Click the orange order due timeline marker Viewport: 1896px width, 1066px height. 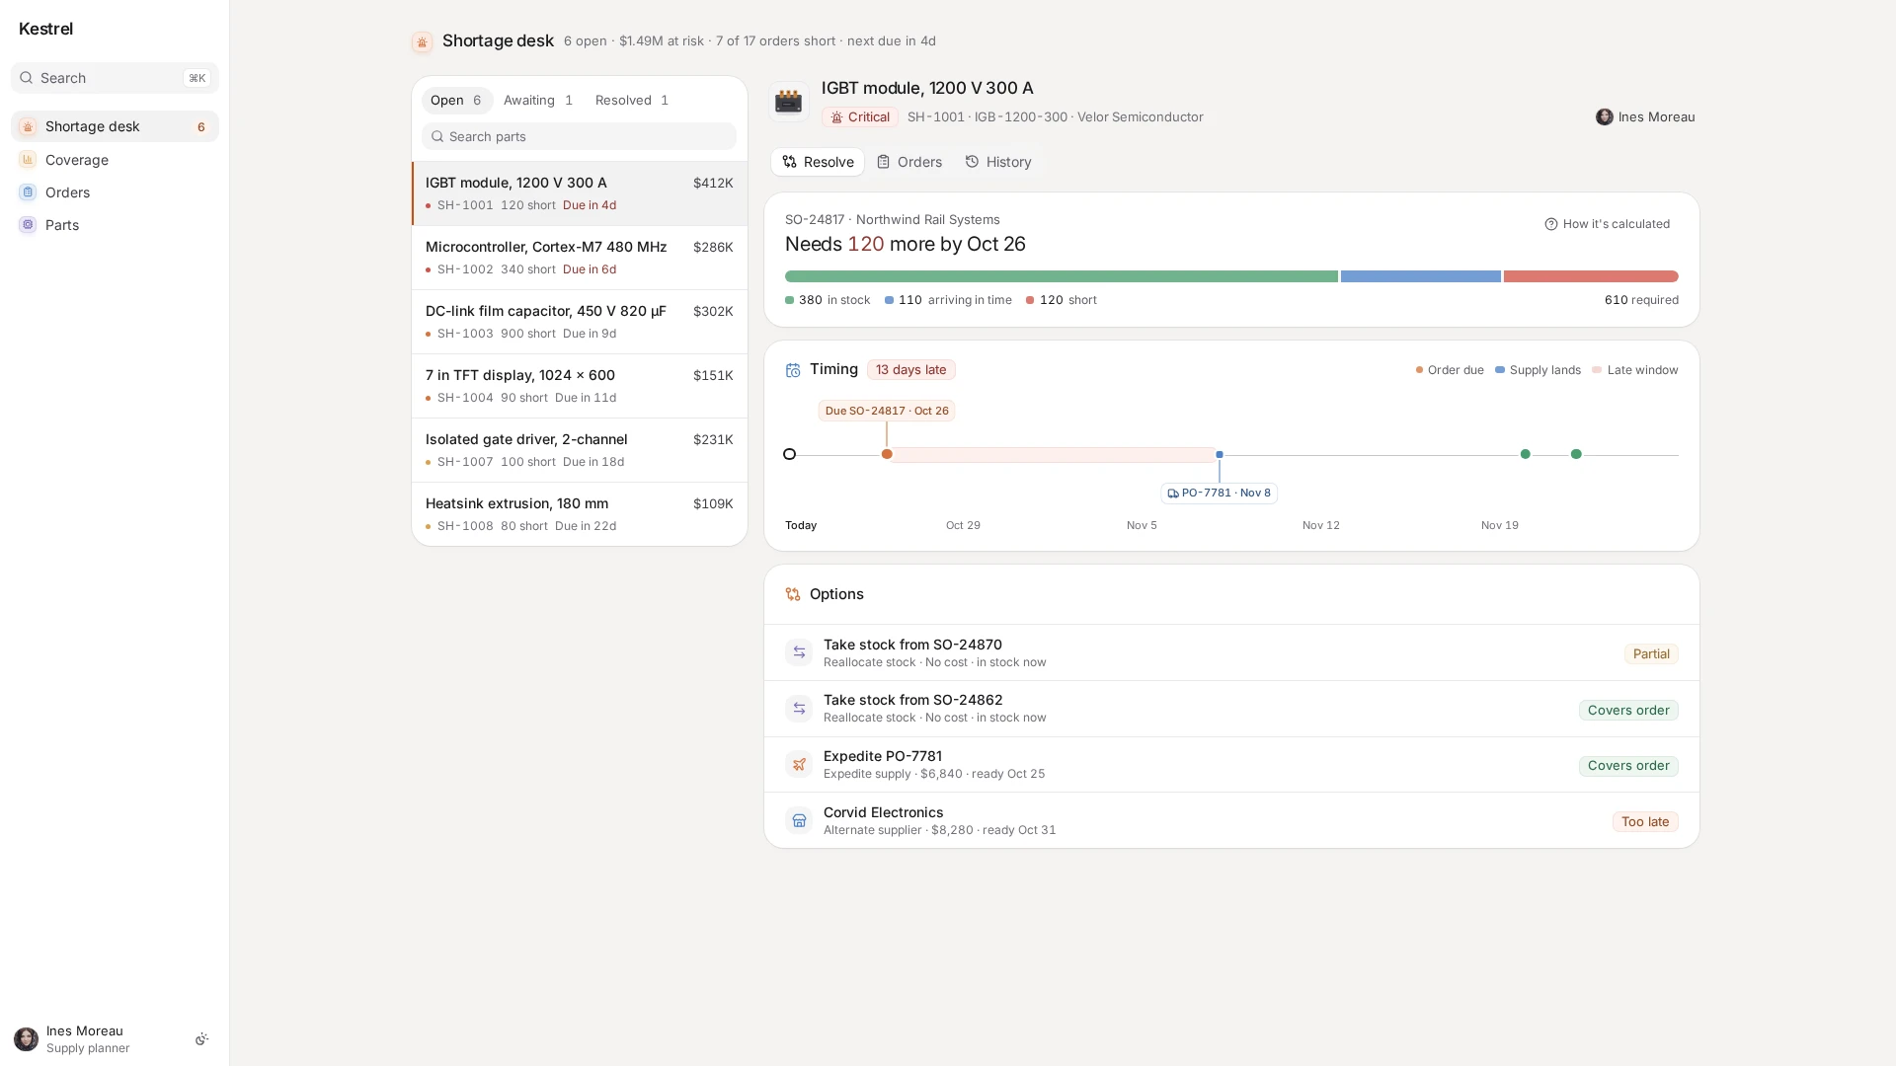coord(887,455)
